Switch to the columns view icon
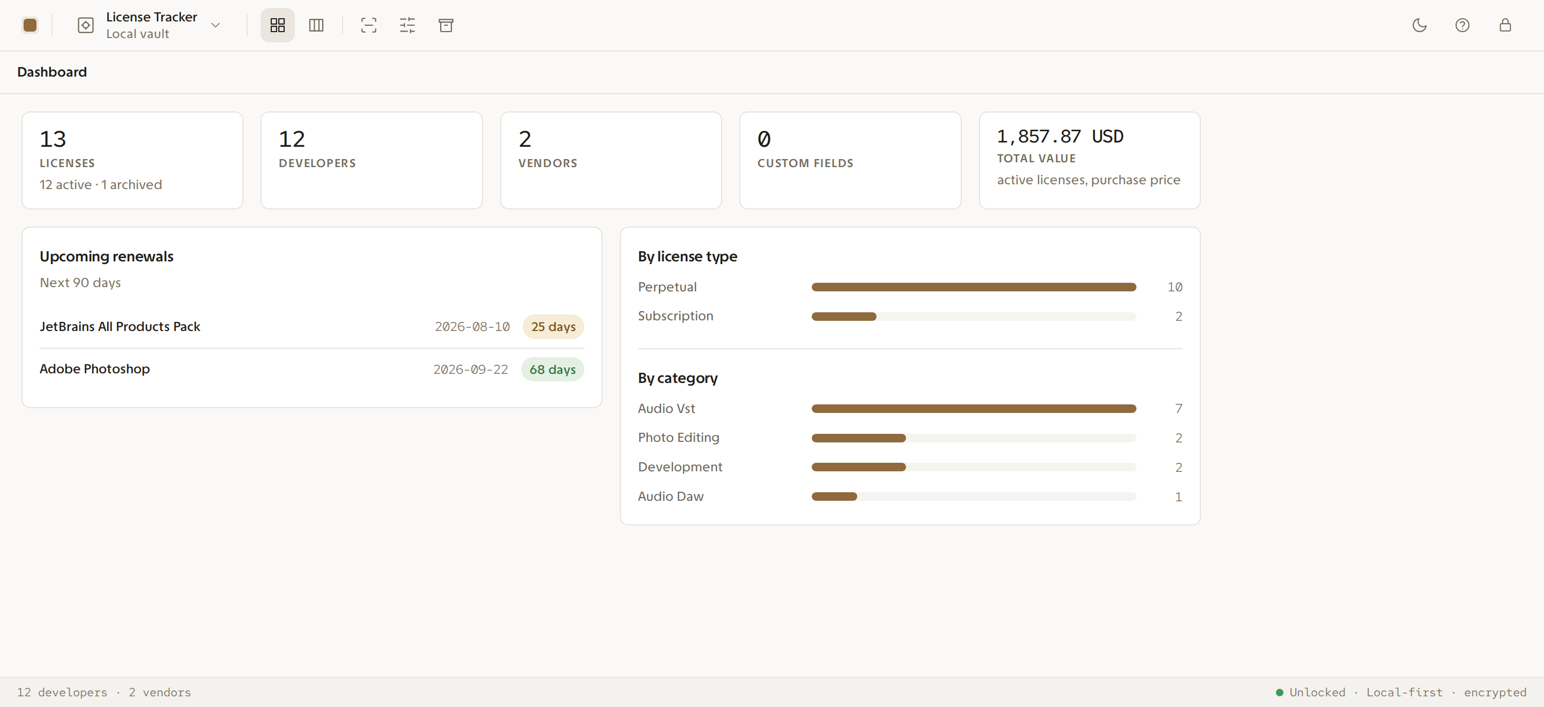The image size is (1544, 707). point(316,25)
